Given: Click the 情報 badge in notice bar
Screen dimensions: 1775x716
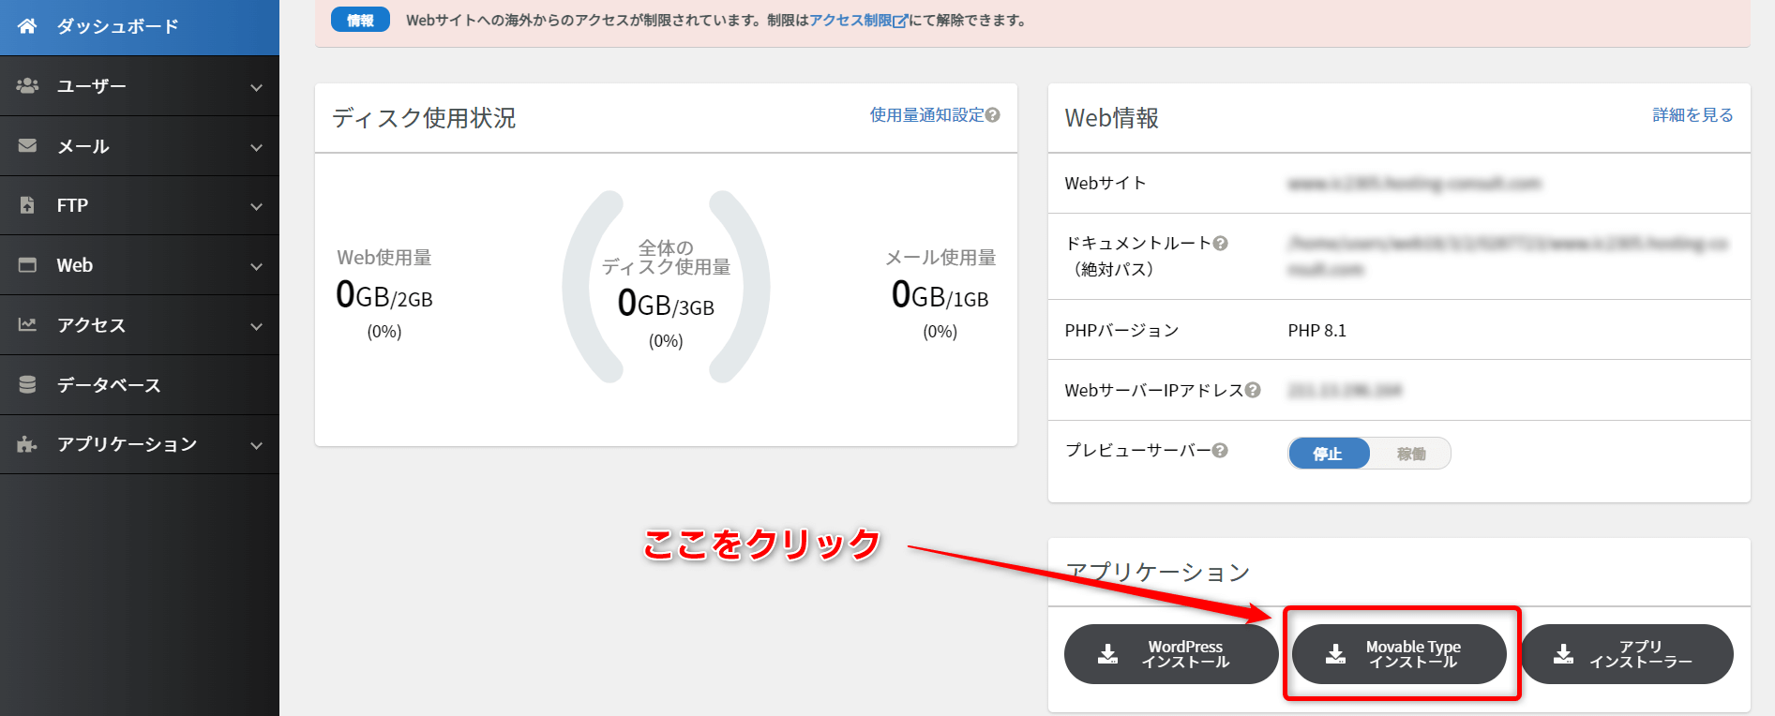Looking at the screenshot, I should 360,20.
